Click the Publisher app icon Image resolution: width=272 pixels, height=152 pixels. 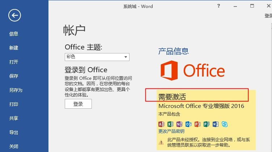207,124
